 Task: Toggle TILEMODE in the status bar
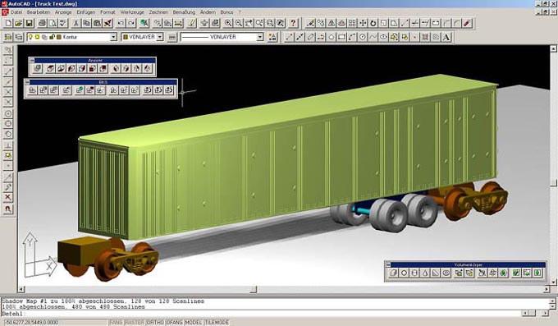(x=217, y=323)
